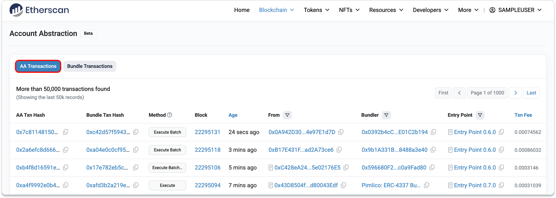556x198 pixels.
Task: Open the Bundler column filter
Action: tap(386, 115)
